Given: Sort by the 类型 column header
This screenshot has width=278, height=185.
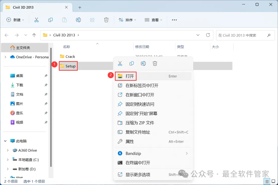Looking at the screenshot, I should coord(180,47).
